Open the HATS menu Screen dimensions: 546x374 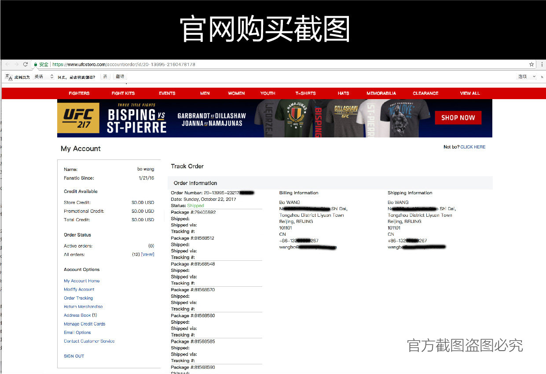coord(344,93)
